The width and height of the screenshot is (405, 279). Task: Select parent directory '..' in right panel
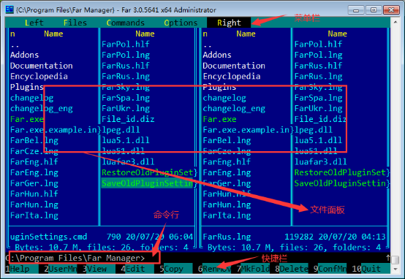coord(207,45)
